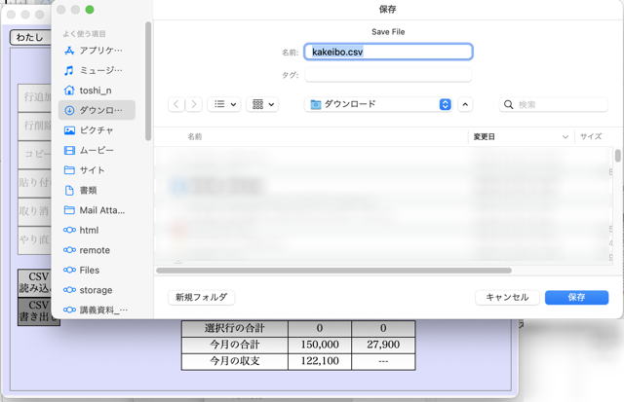This screenshot has height=402, width=624.
Task: Open the list view options dropdown
Action: pos(222,104)
